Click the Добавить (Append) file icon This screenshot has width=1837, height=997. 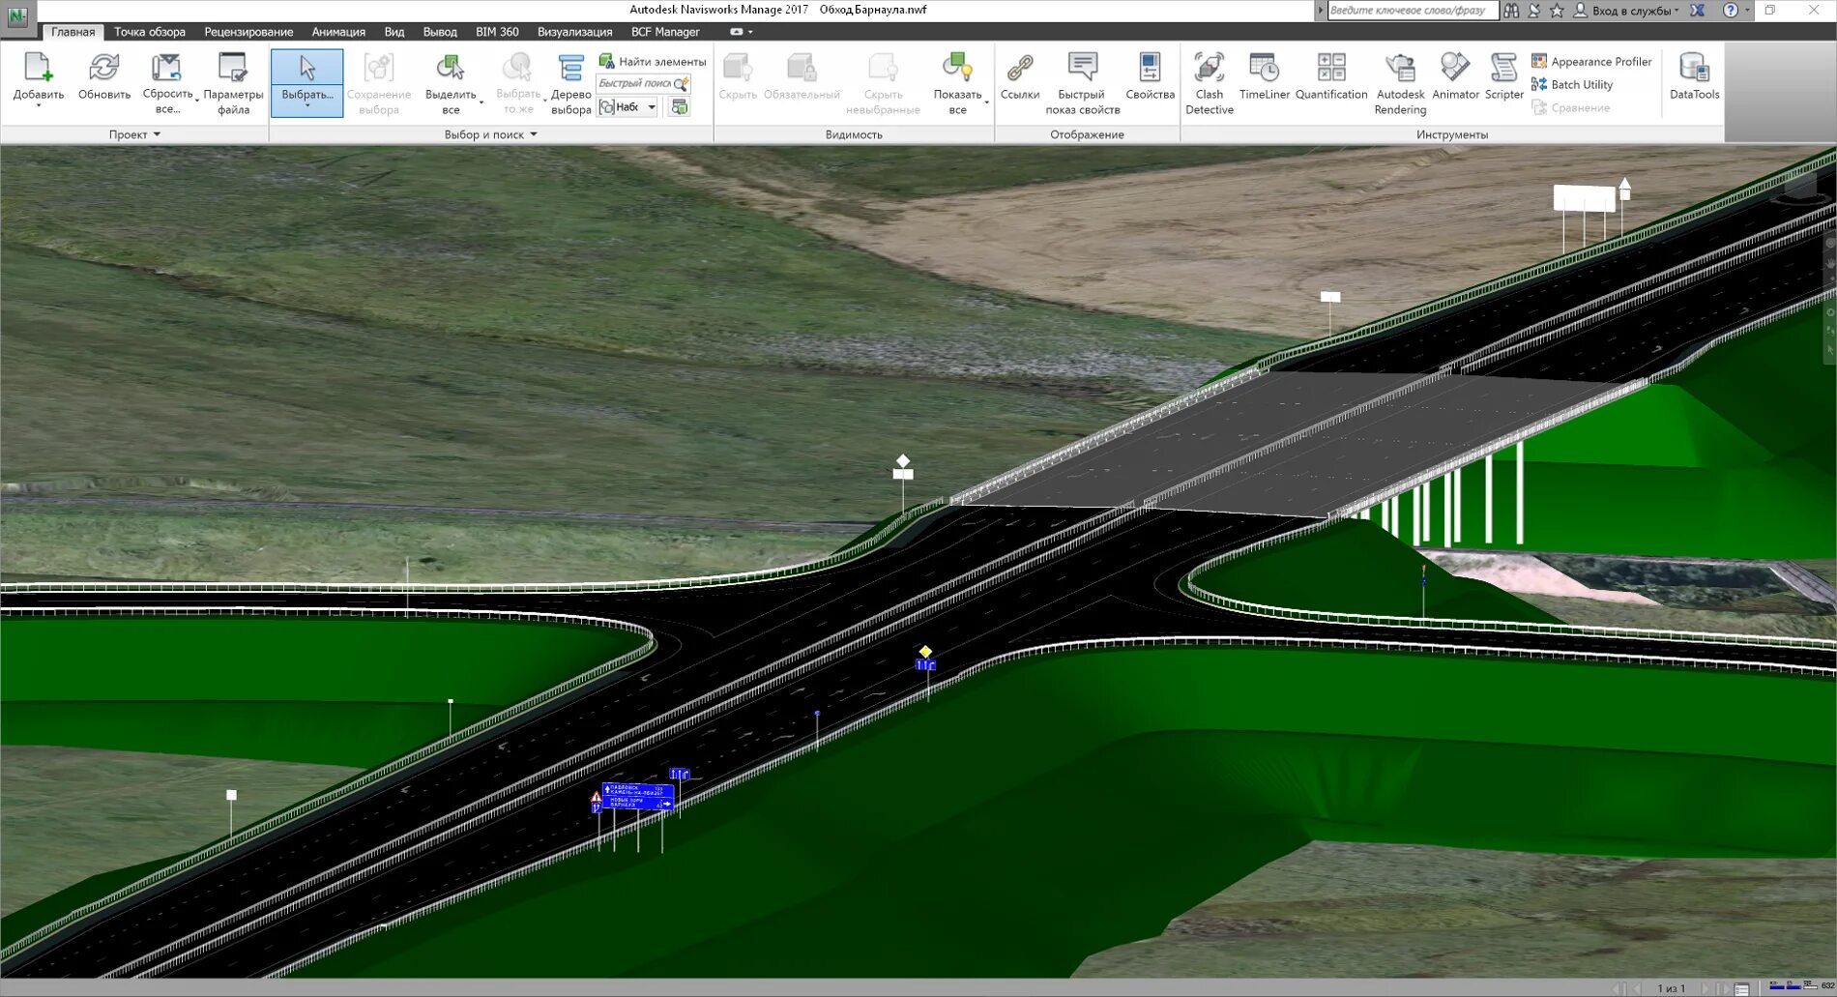click(x=38, y=68)
